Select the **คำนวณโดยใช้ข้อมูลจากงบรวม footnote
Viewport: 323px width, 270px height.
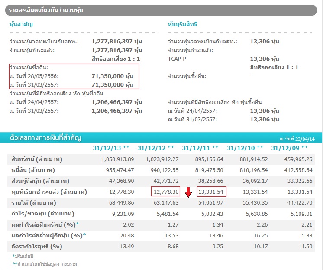click(x=45, y=264)
